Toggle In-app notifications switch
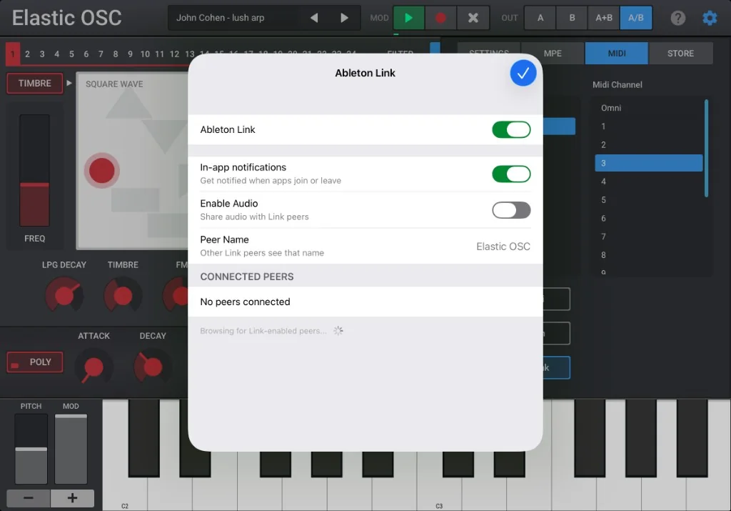 pyautogui.click(x=511, y=174)
